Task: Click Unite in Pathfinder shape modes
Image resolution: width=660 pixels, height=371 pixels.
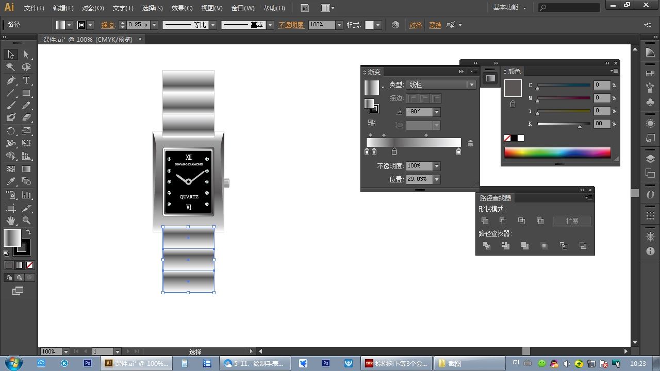Action: [485, 221]
